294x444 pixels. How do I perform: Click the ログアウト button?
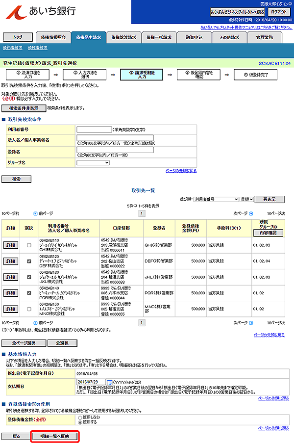[279, 12]
